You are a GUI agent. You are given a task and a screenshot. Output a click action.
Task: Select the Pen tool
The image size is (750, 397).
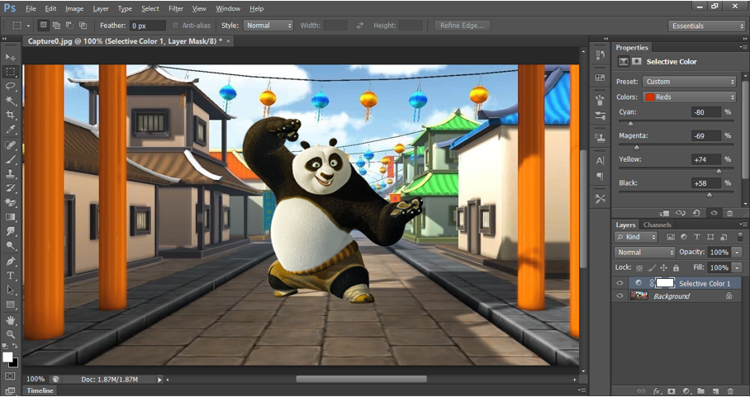click(x=11, y=262)
